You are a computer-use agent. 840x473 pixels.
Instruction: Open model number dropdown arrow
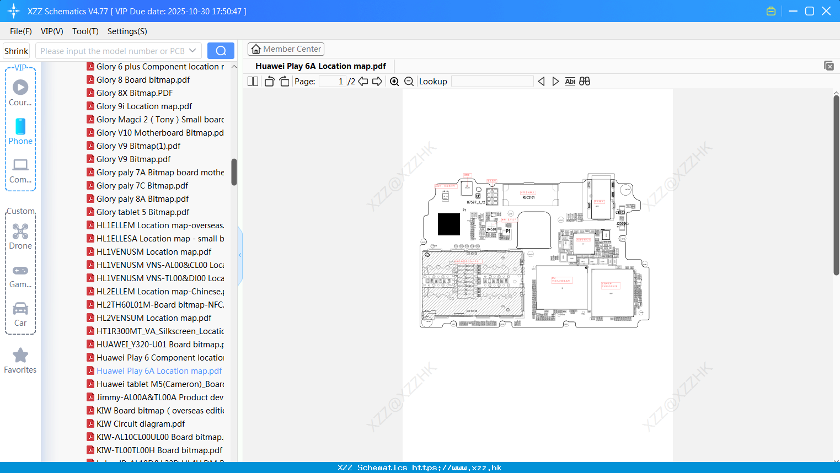coord(192,51)
